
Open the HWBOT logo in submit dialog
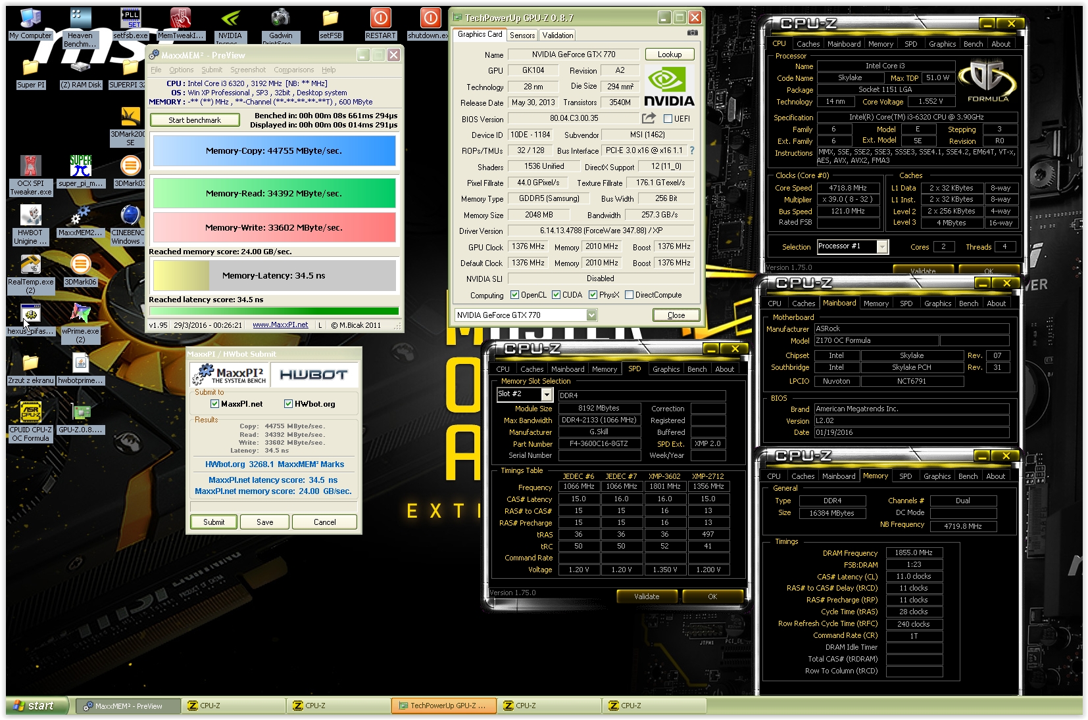click(x=314, y=374)
